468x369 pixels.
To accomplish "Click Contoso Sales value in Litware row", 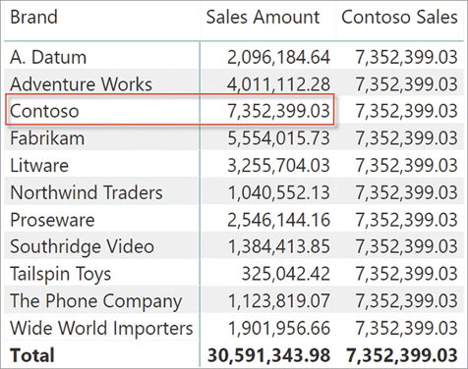I will [x=406, y=166].
